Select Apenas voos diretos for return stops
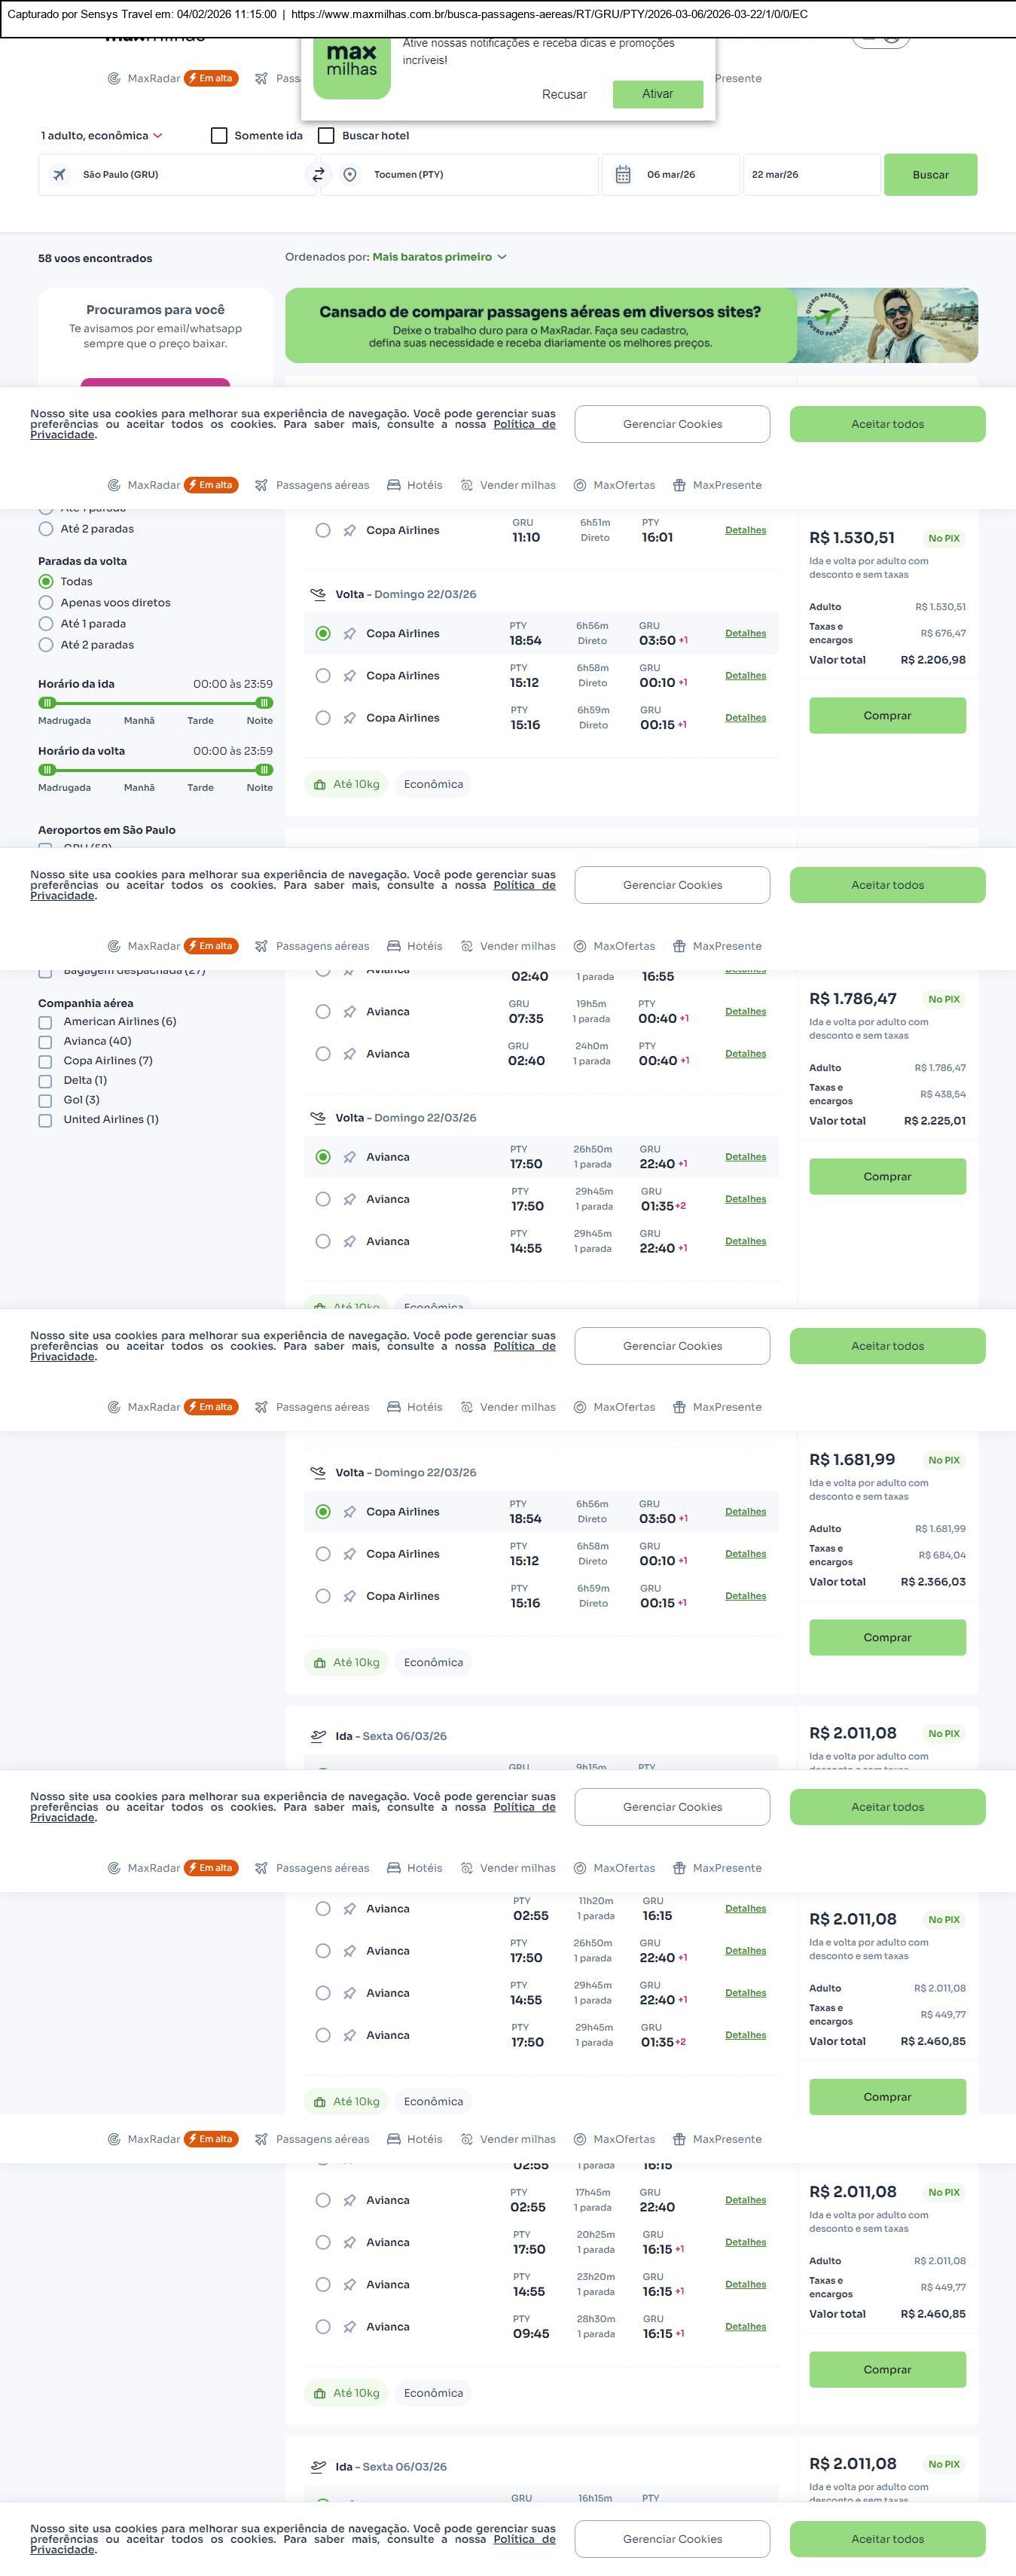The width and height of the screenshot is (1016, 2576). 46,603
